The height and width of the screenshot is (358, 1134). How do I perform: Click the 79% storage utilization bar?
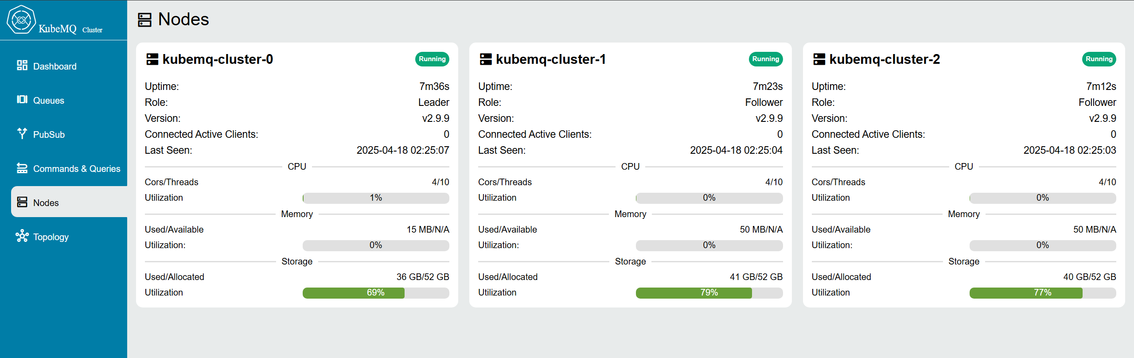point(709,293)
